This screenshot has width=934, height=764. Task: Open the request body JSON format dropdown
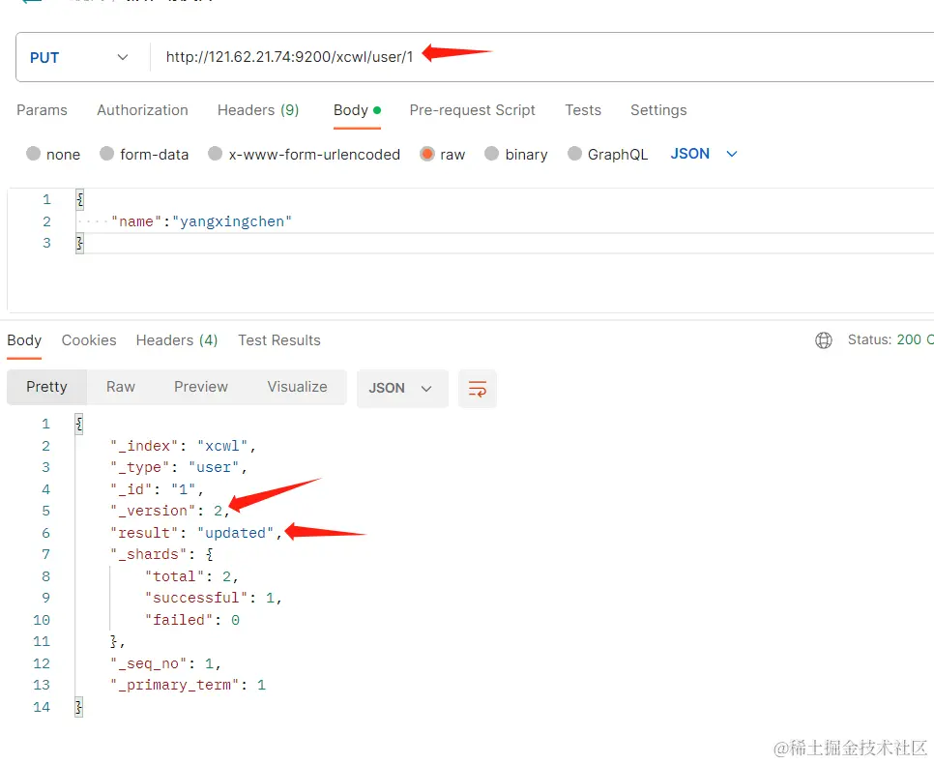point(704,154)
